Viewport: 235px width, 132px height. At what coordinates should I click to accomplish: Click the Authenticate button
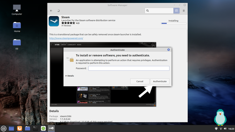point(160,81)
